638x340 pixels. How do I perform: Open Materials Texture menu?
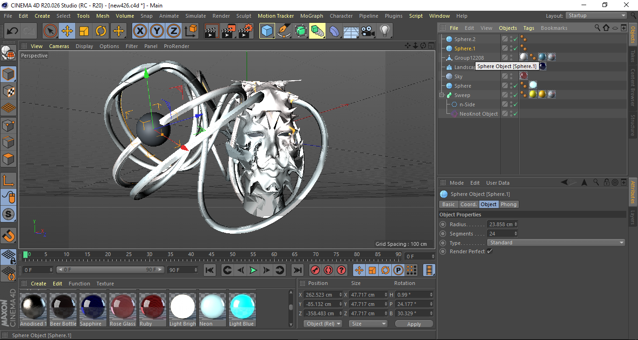click(x=105, y=284)
